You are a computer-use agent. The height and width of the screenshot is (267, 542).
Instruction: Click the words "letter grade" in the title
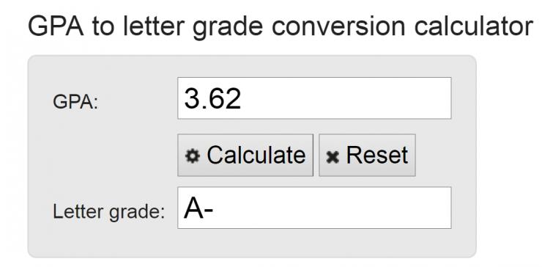point(193,27)
